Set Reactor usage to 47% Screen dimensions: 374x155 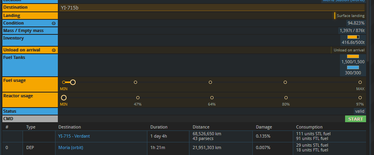pos(138,98)
